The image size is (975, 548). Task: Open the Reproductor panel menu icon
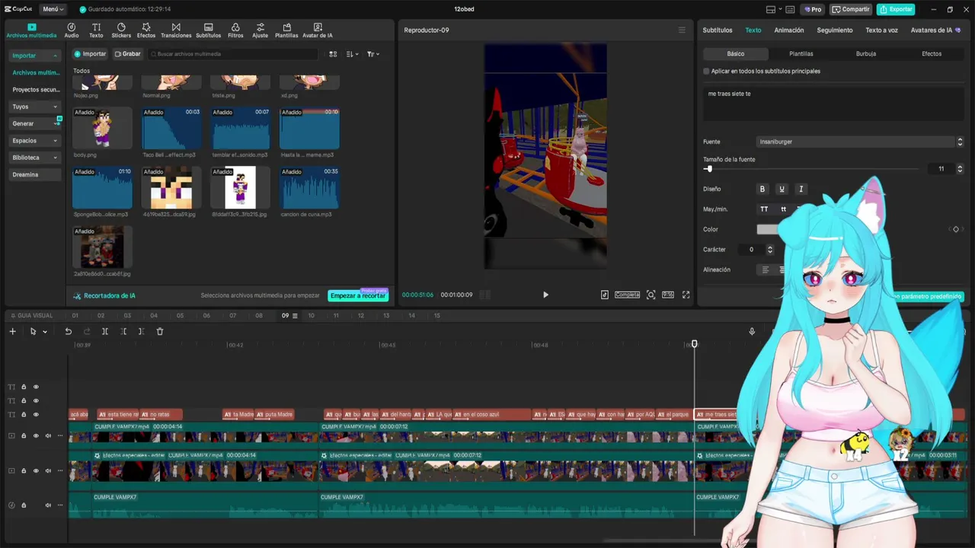tap(682, 30)
